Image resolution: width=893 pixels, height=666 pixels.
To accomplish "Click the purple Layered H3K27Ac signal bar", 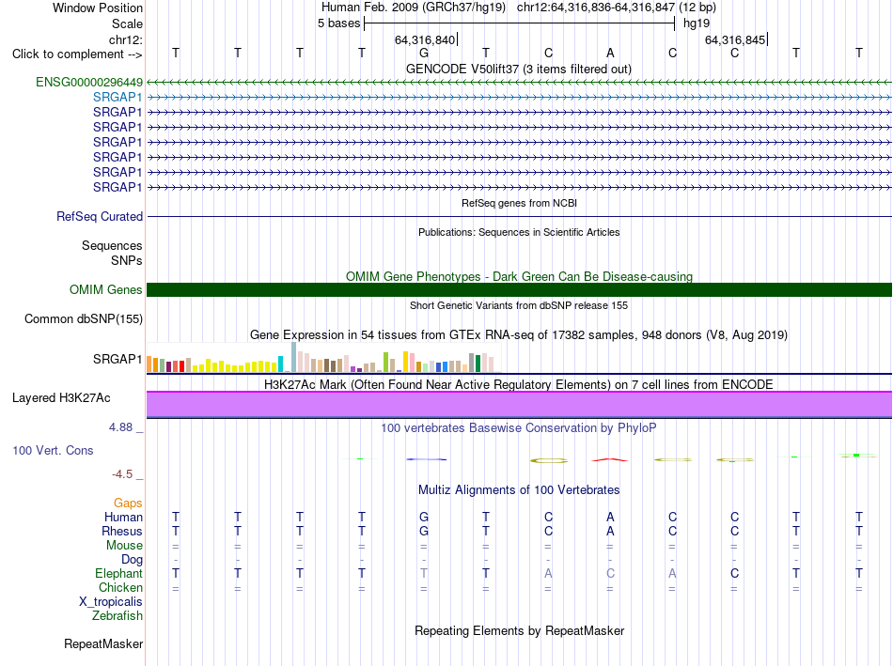I will pos(519,405).
